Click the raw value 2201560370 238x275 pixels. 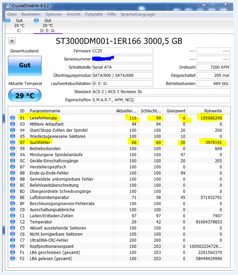pyautogui.click(x=210, y=252)
